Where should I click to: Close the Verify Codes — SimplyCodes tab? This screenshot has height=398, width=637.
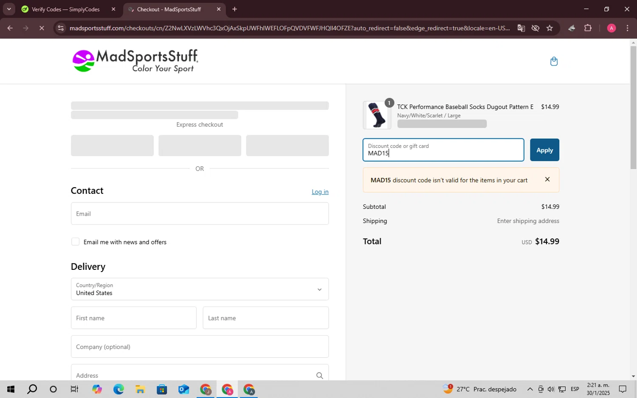[x=113, y=9]
